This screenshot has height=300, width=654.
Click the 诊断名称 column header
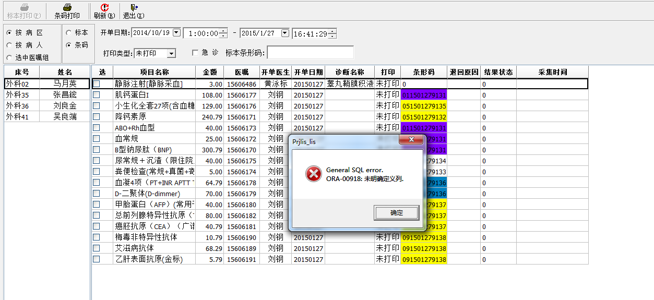click(350, 72)
